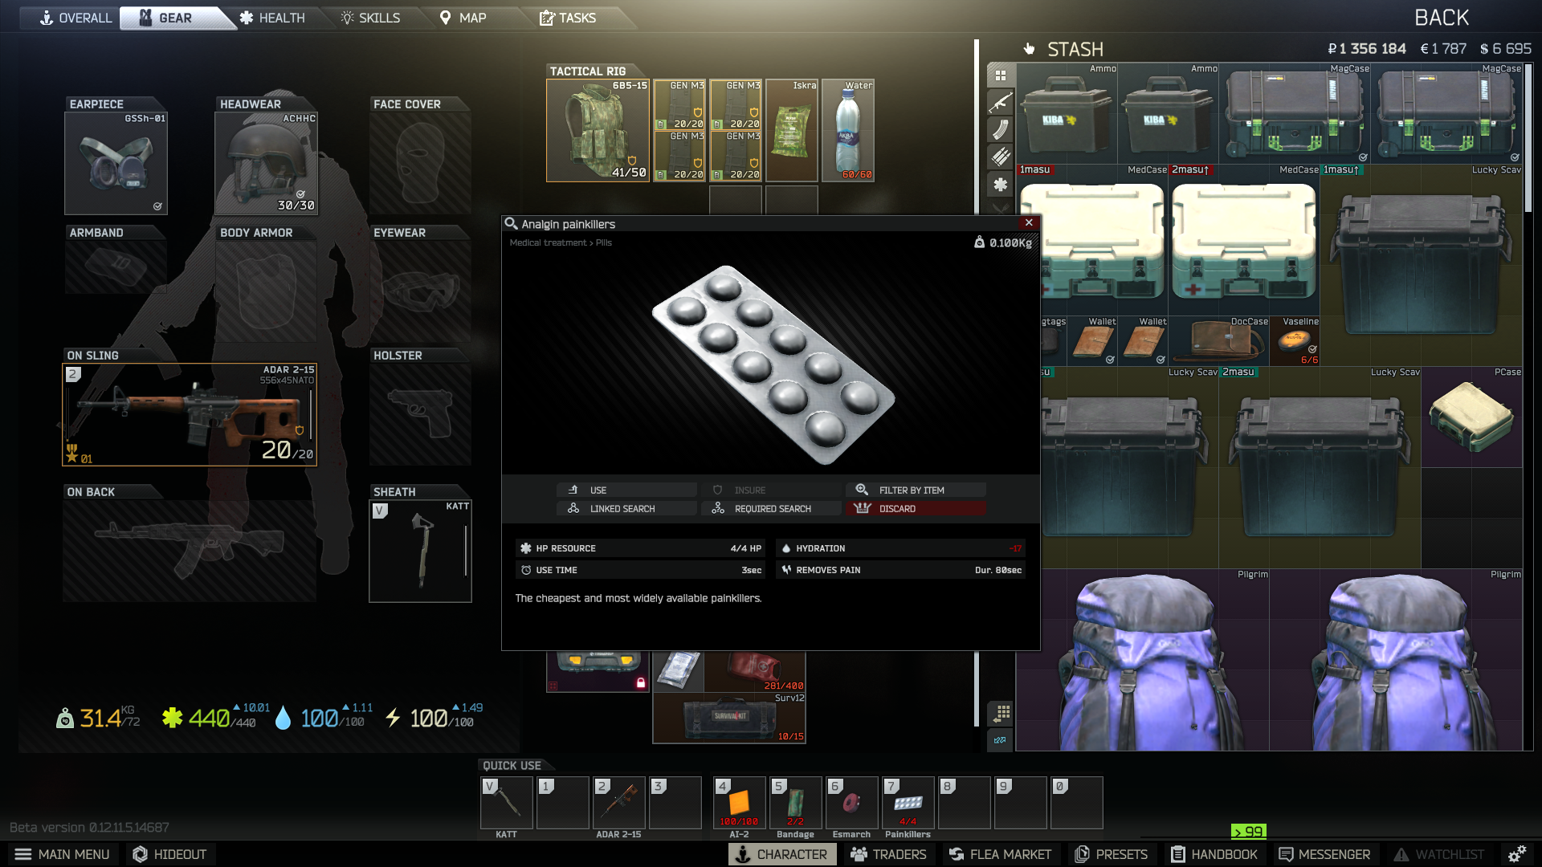The width and height of the screenshot is (1542, 867).
Task: Select the ACHHC helmet in headwear
Action: pos(266,163)
